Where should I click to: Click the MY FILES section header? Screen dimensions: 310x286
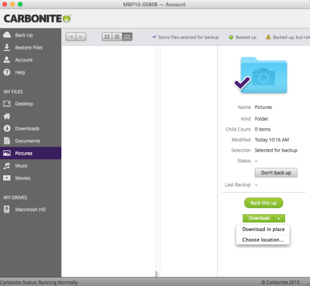tap(13, 92)
